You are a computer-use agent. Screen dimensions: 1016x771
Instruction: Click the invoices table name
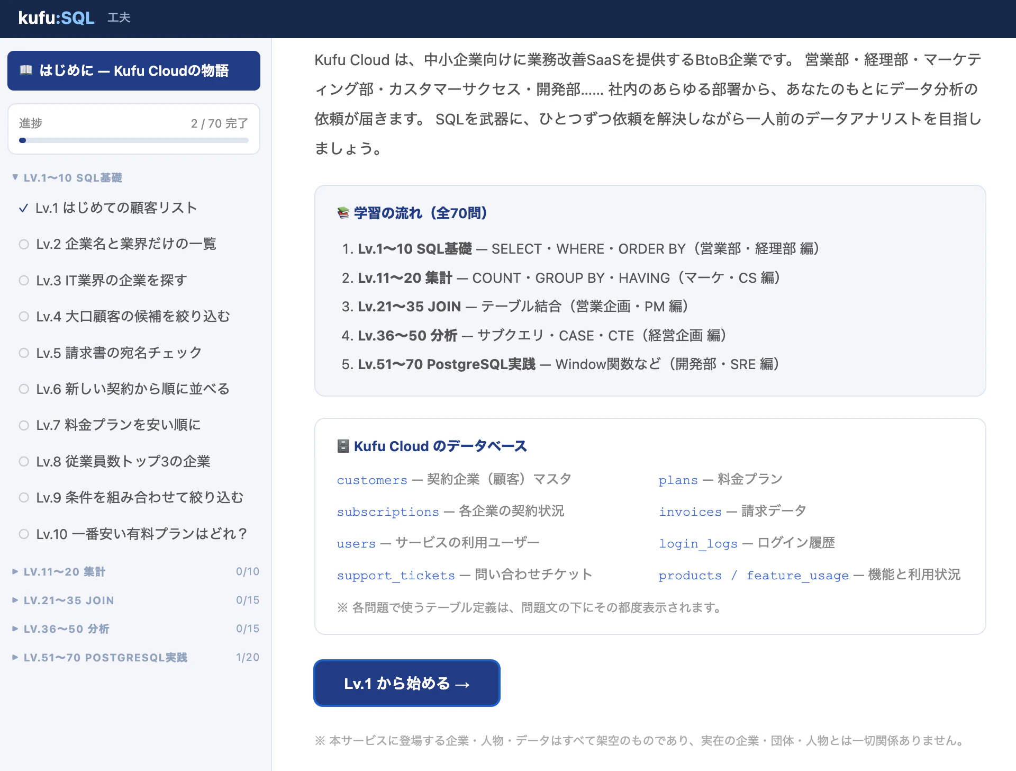pos(690,512)
